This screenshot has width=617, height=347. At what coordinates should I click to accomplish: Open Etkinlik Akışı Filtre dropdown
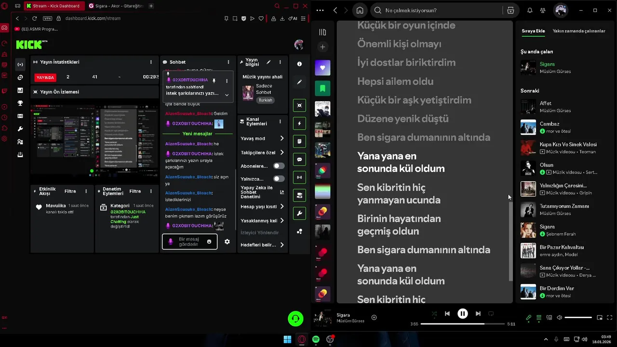(70, 191)
